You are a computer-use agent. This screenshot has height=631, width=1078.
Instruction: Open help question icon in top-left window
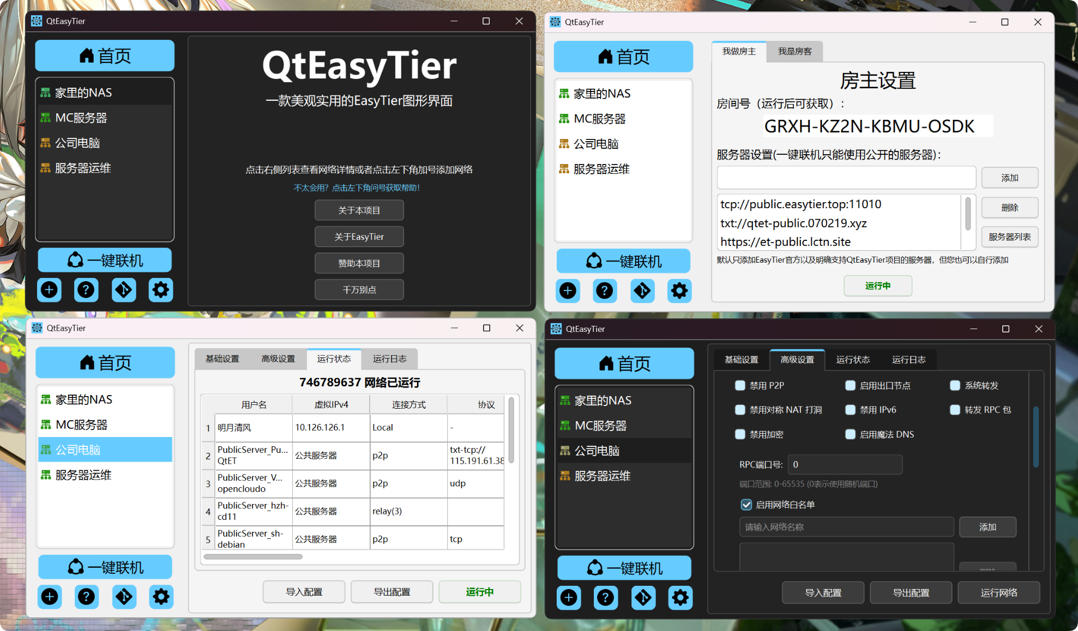click(86, 290)
